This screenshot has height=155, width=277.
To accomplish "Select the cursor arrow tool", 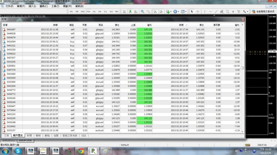I will point(192,12).
